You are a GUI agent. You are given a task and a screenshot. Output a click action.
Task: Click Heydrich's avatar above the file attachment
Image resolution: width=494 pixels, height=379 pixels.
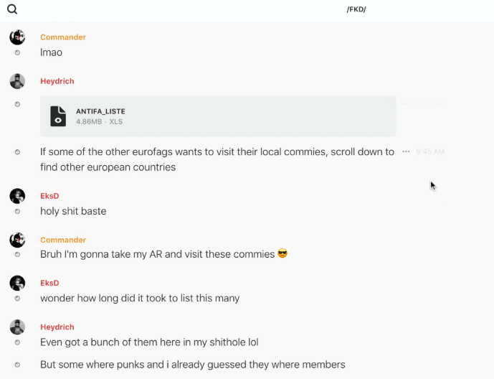(17, 81)
